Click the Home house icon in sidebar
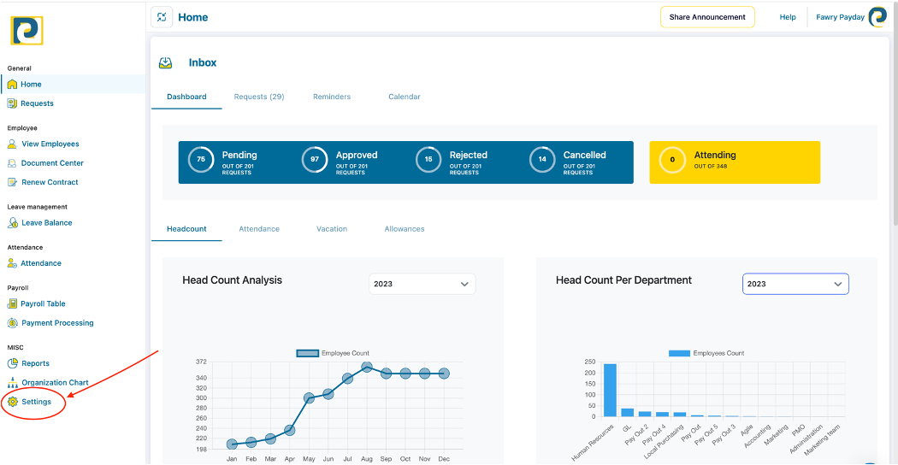Screen dimensions: 898x465 coord(12,85)
